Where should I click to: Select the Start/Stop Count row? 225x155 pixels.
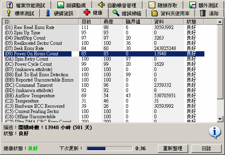pyautogui.click(x=104, y=38)
